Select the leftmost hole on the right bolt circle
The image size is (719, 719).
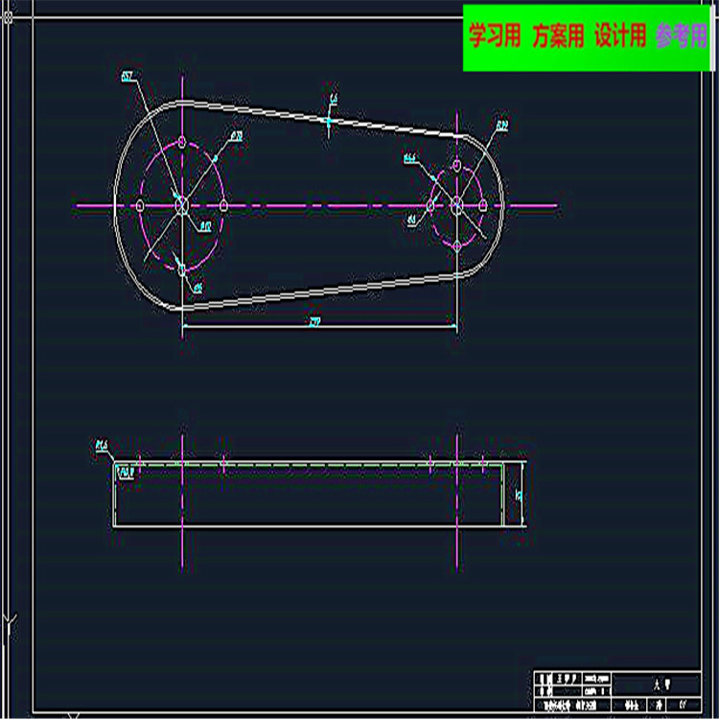coord(430,205)
